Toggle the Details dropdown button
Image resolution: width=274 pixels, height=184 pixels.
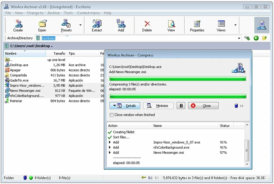(x=125, y=106)
